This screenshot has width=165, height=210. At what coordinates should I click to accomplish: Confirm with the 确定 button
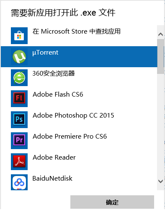click(x=112, y=202)
